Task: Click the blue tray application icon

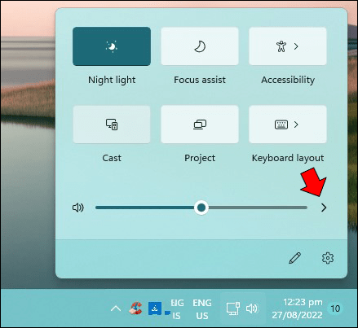Action: click(x=155, y=308)
